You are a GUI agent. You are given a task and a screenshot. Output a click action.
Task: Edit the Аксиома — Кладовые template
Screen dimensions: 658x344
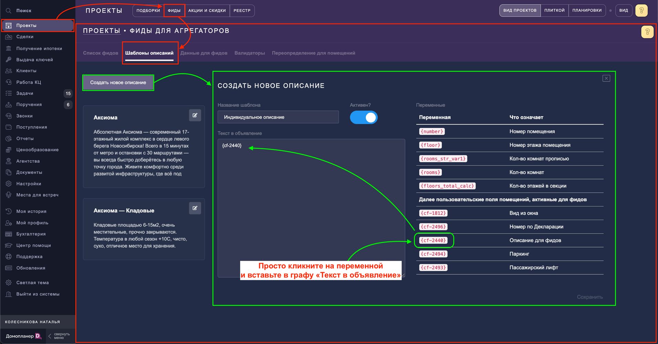point(195,208)
